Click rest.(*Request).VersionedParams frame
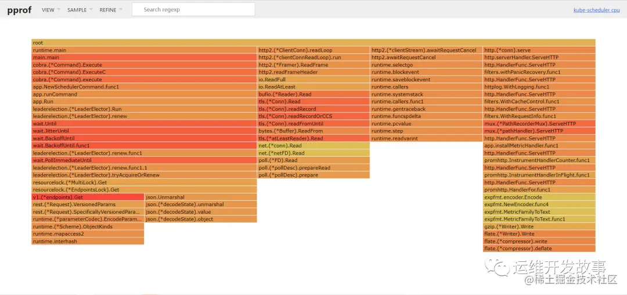Viewport: 627px width, 295px height. 88,204
